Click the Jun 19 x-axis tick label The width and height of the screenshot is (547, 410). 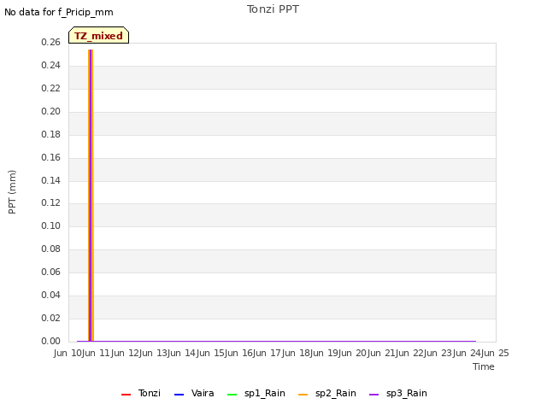(x=326, y=353)
